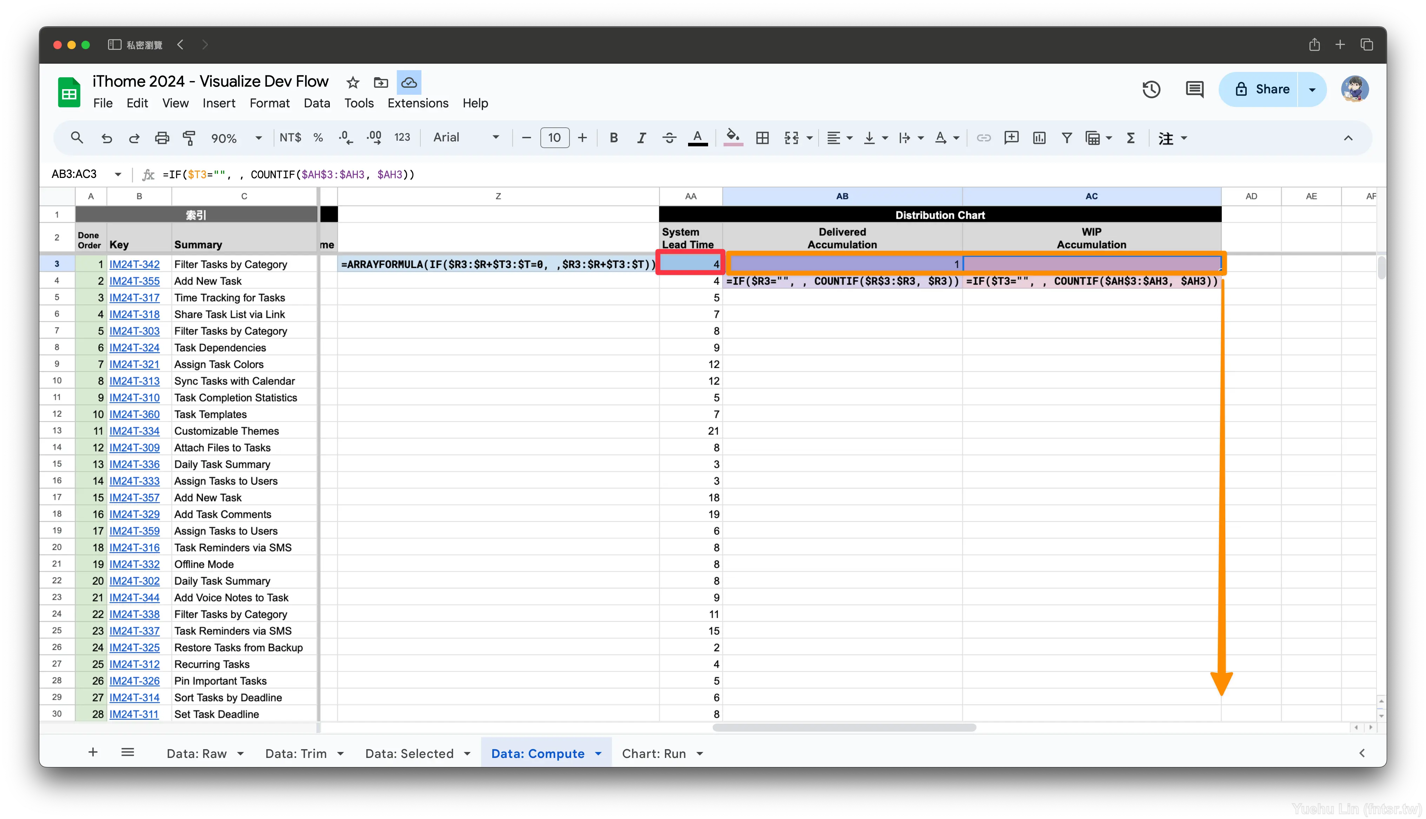This screenshot has height=819, width=1426.
Task: Open version history clock icon
Action: click(1151, 89)
